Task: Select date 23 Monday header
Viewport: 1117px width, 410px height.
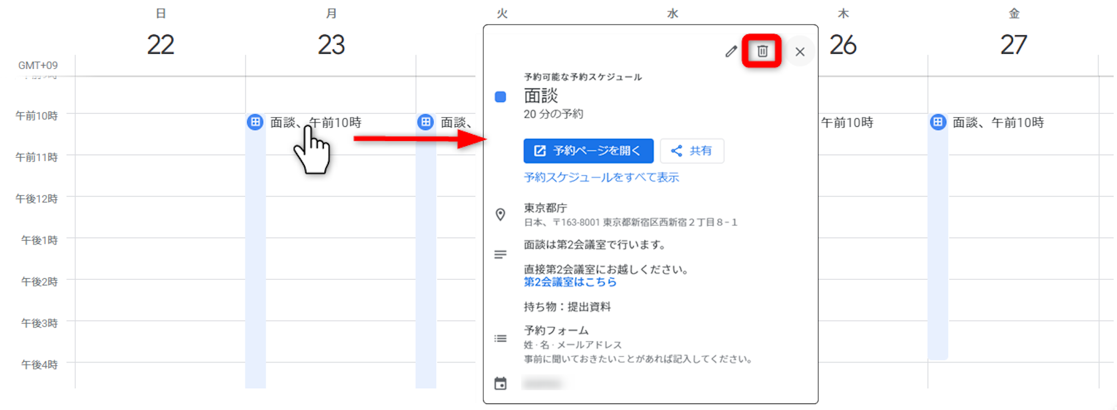Action: [x=331, y=45]
